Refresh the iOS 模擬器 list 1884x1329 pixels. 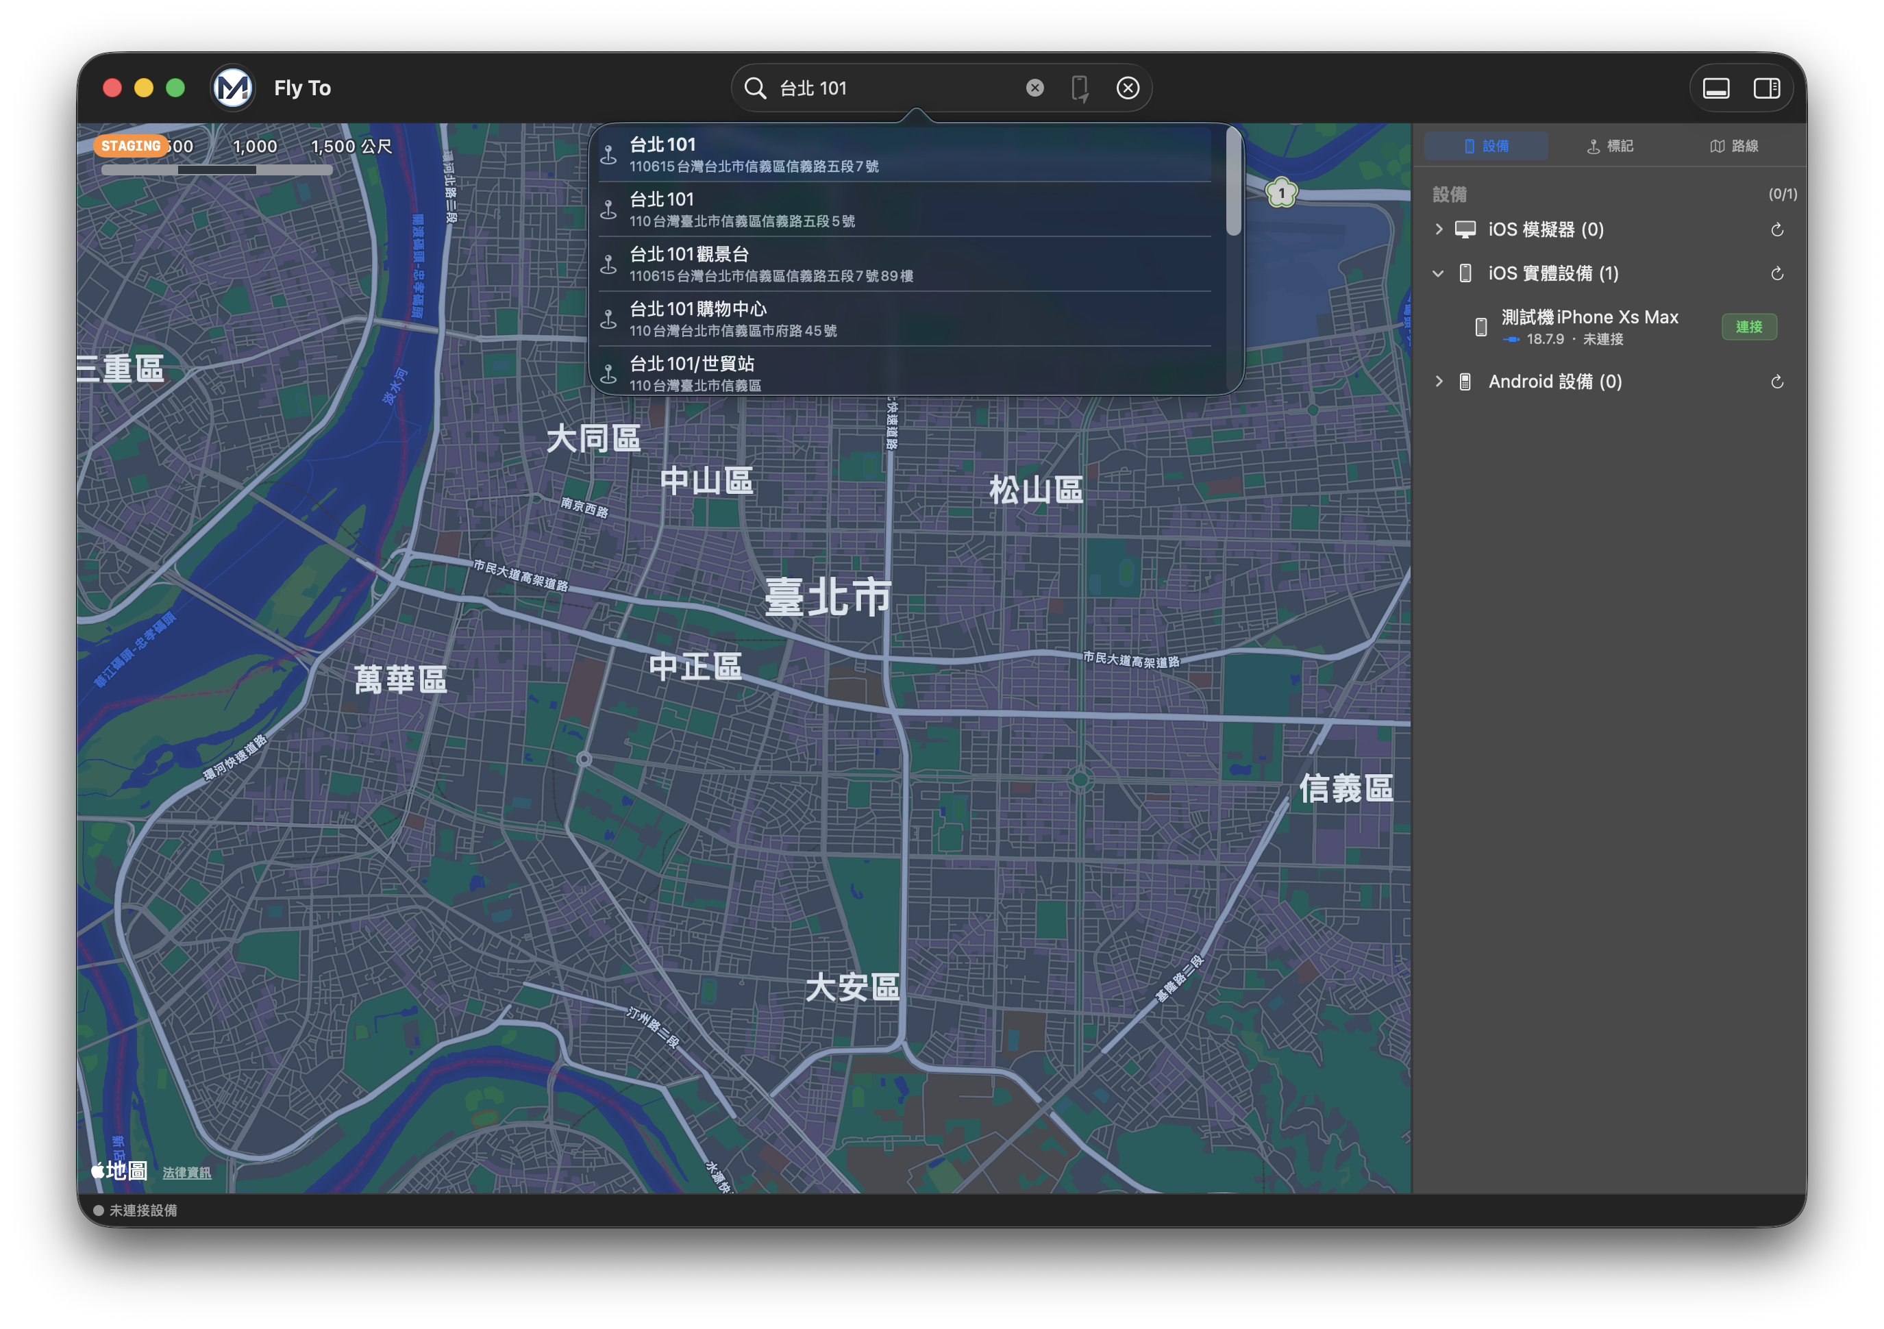(1776, 229)
